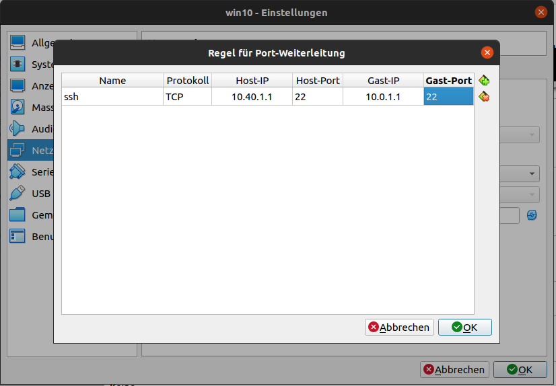
Task: Open the Audio settings sidebar icon
Action: [x=18, y=128]
